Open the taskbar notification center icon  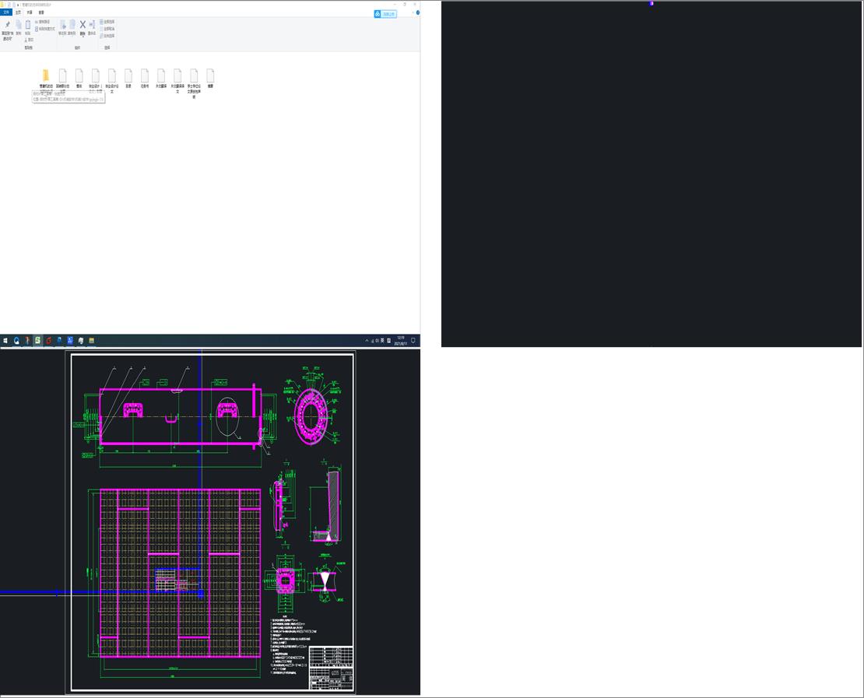coord(413,341)
